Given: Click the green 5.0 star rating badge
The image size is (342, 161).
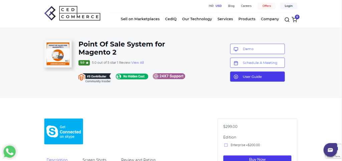Looking at the screenshot, I should tap(84, 63).
